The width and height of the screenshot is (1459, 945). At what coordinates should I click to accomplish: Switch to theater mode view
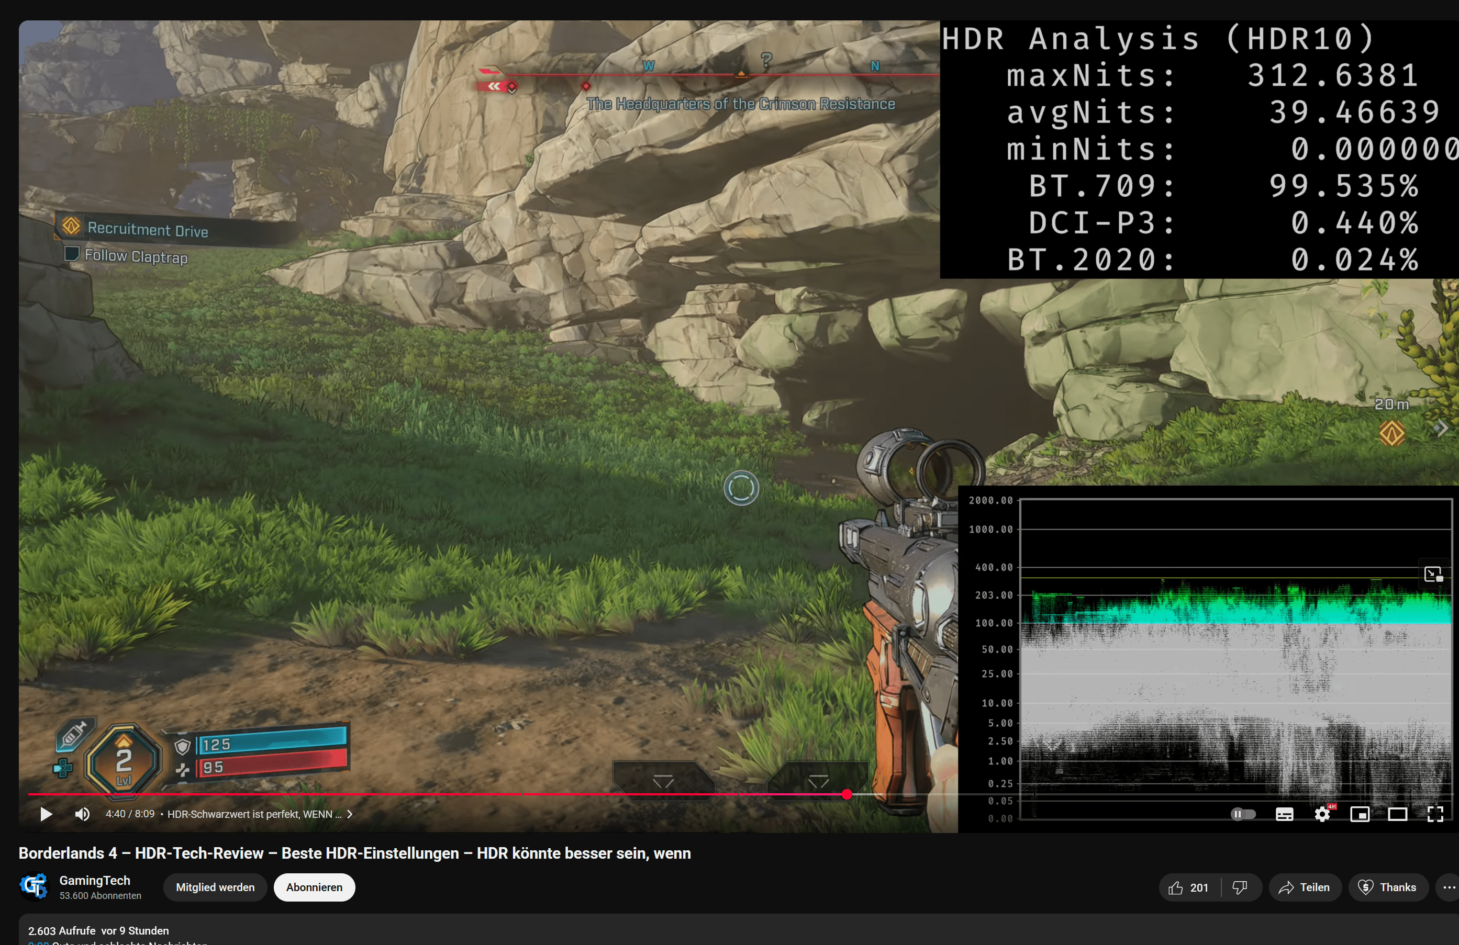(1397, 815)
